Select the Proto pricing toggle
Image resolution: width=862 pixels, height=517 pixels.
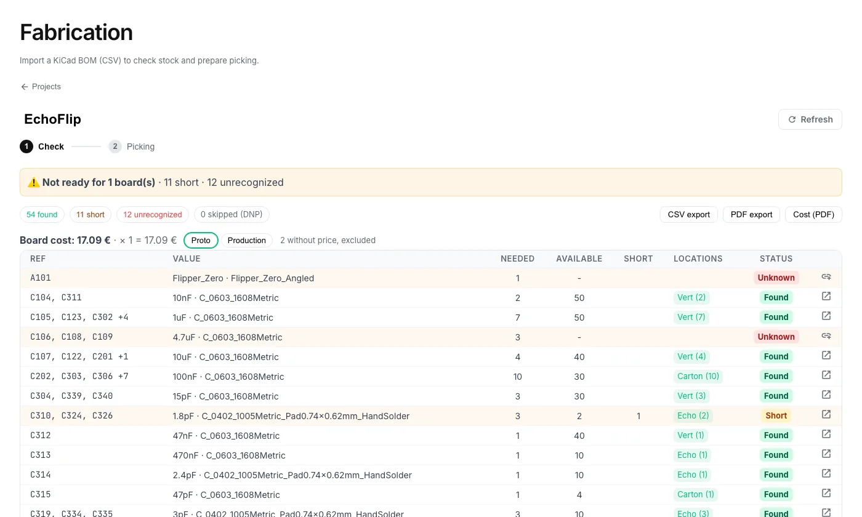[201, 240]
